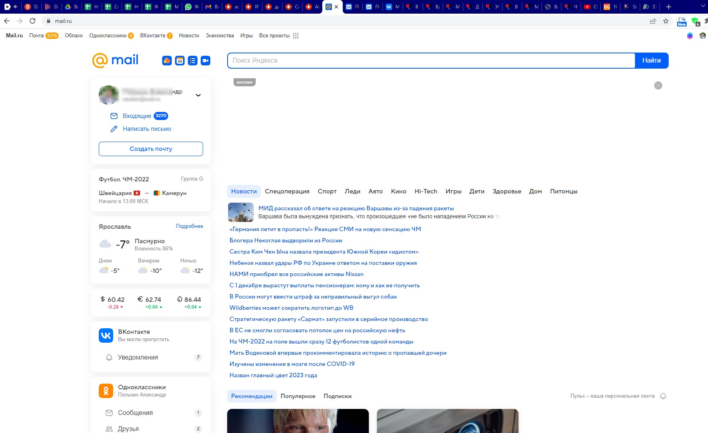Click the Inbox envelope icon
Screen dimensions: 708x433
(x=114, y=116)
